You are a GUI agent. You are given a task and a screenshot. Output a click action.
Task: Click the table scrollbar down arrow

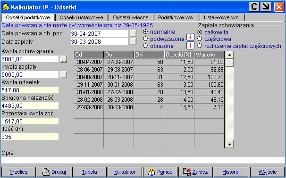[229, 145]
